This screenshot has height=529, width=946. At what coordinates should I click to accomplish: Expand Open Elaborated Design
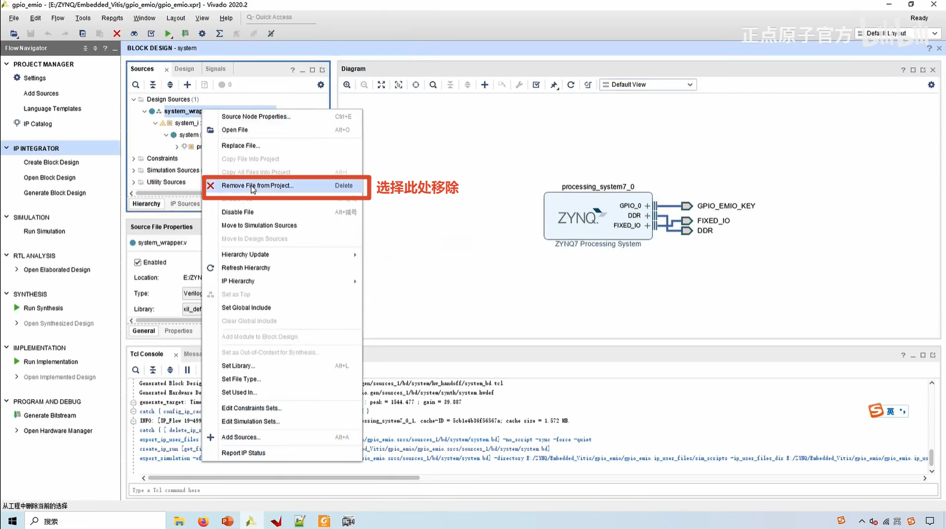point(17,269)
